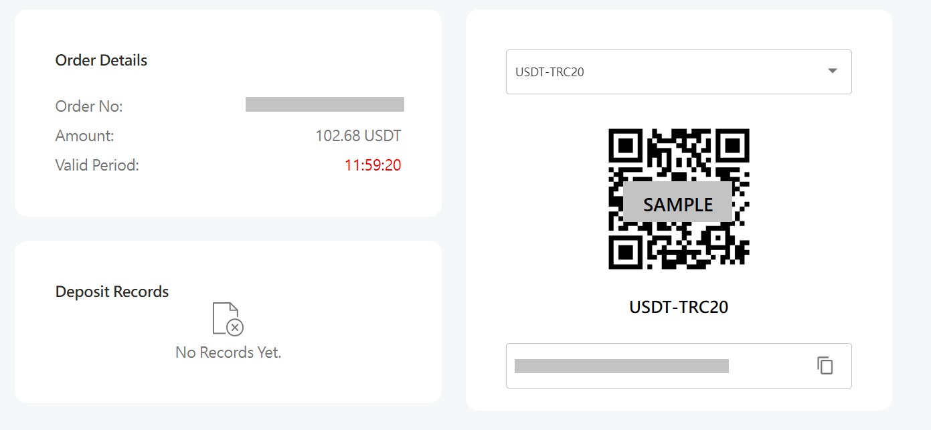Click the USDT-TRC20 label below QR code
The height and width of the screenshot is (430, 931).
click(x=679, y=307)
